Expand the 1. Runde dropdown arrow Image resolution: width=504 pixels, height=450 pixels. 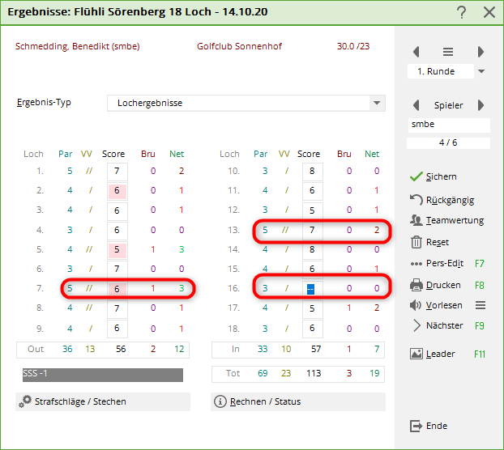pos(481,71)
